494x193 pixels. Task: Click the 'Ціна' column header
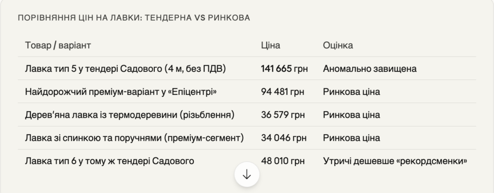(270, 45)
